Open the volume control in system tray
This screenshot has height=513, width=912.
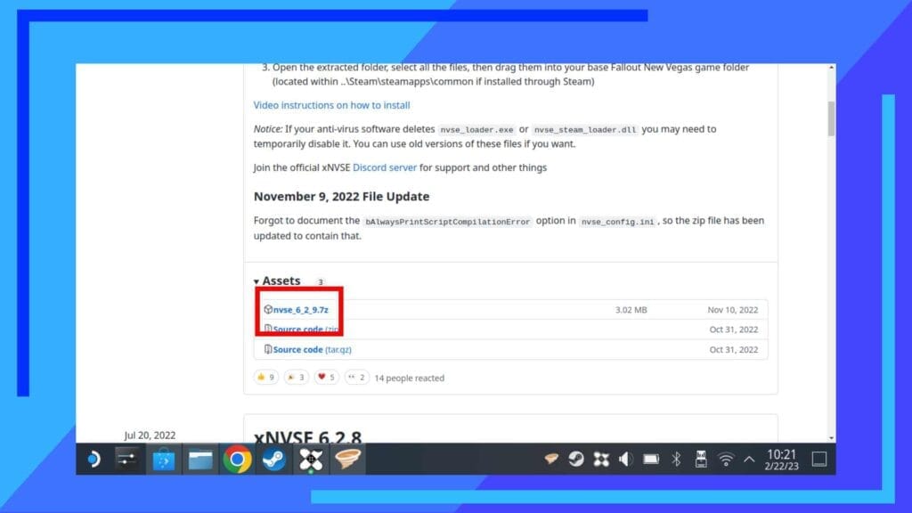[626, 460]
